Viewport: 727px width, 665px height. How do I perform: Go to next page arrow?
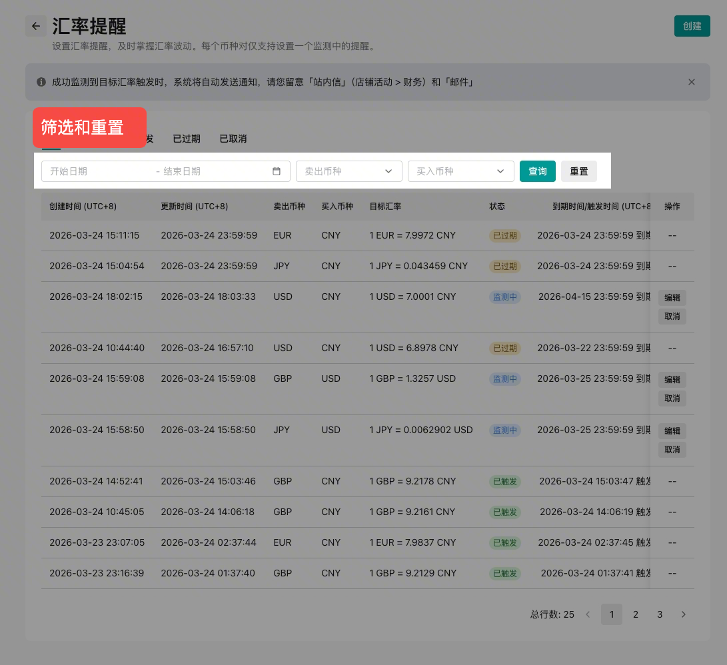click(683, 614)
